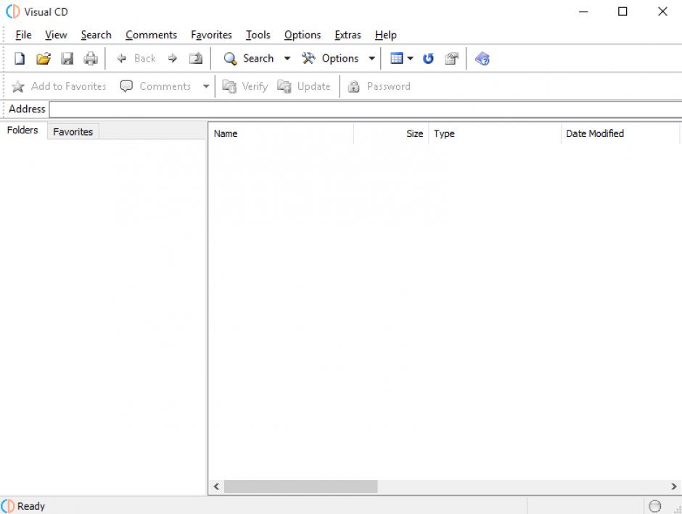The image size is (682, 514).
Task: Open the Options menu
Action: pyautogui.click(x=303, y=35)
